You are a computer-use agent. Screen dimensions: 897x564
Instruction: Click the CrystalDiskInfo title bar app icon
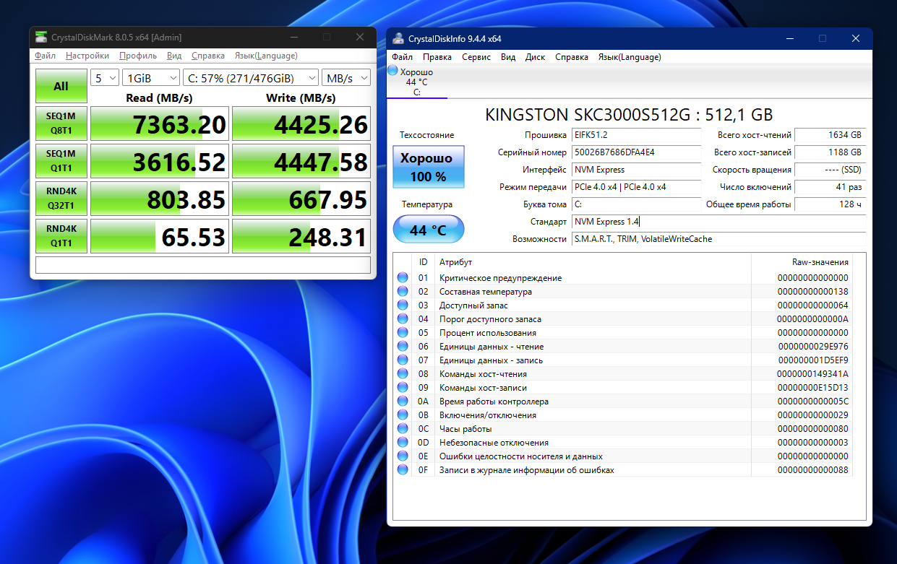tap(397, 38)
